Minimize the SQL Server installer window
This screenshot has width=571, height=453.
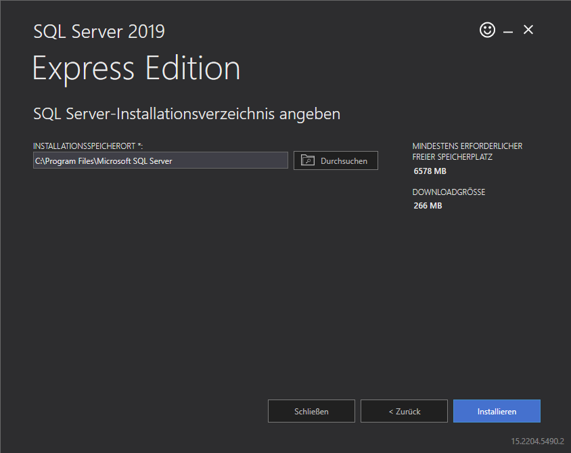[508, 32]
